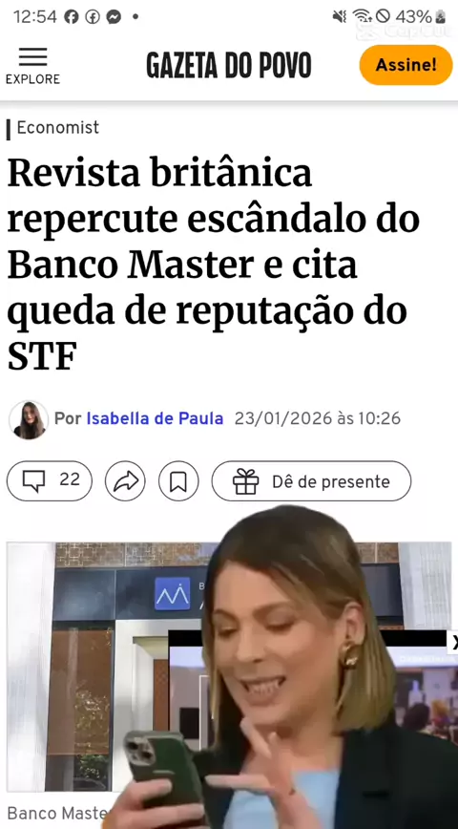
Task: Visit the Isabella de Paula author link
Action: click(x=155, y=418)
